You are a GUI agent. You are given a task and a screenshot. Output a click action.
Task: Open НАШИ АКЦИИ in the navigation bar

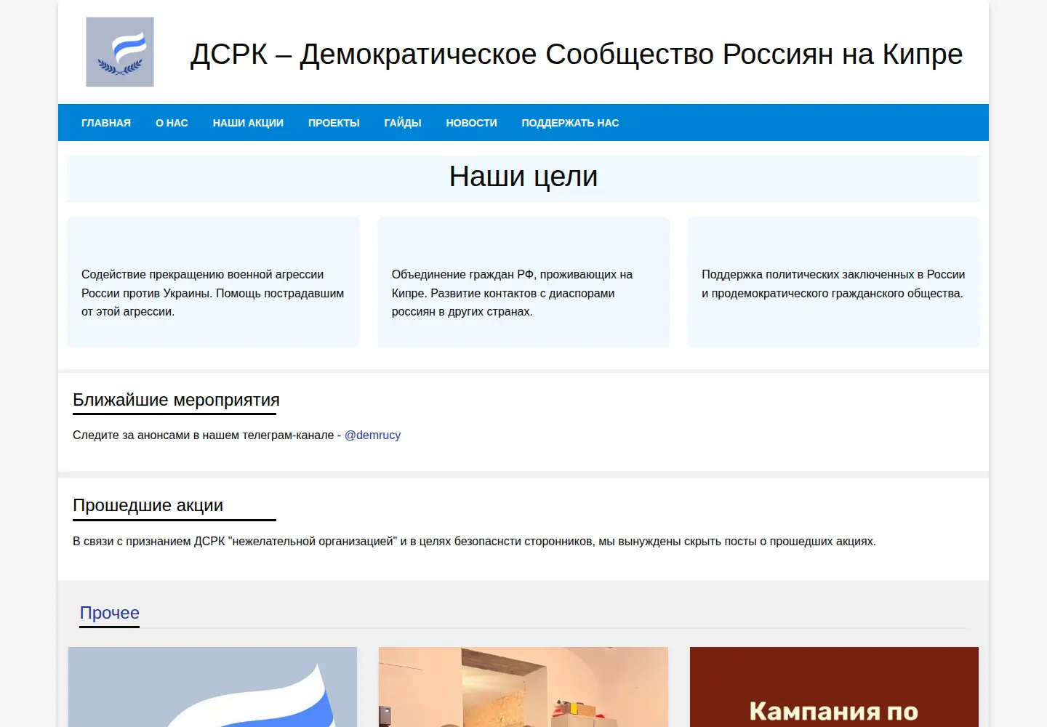tap(248, 123)
